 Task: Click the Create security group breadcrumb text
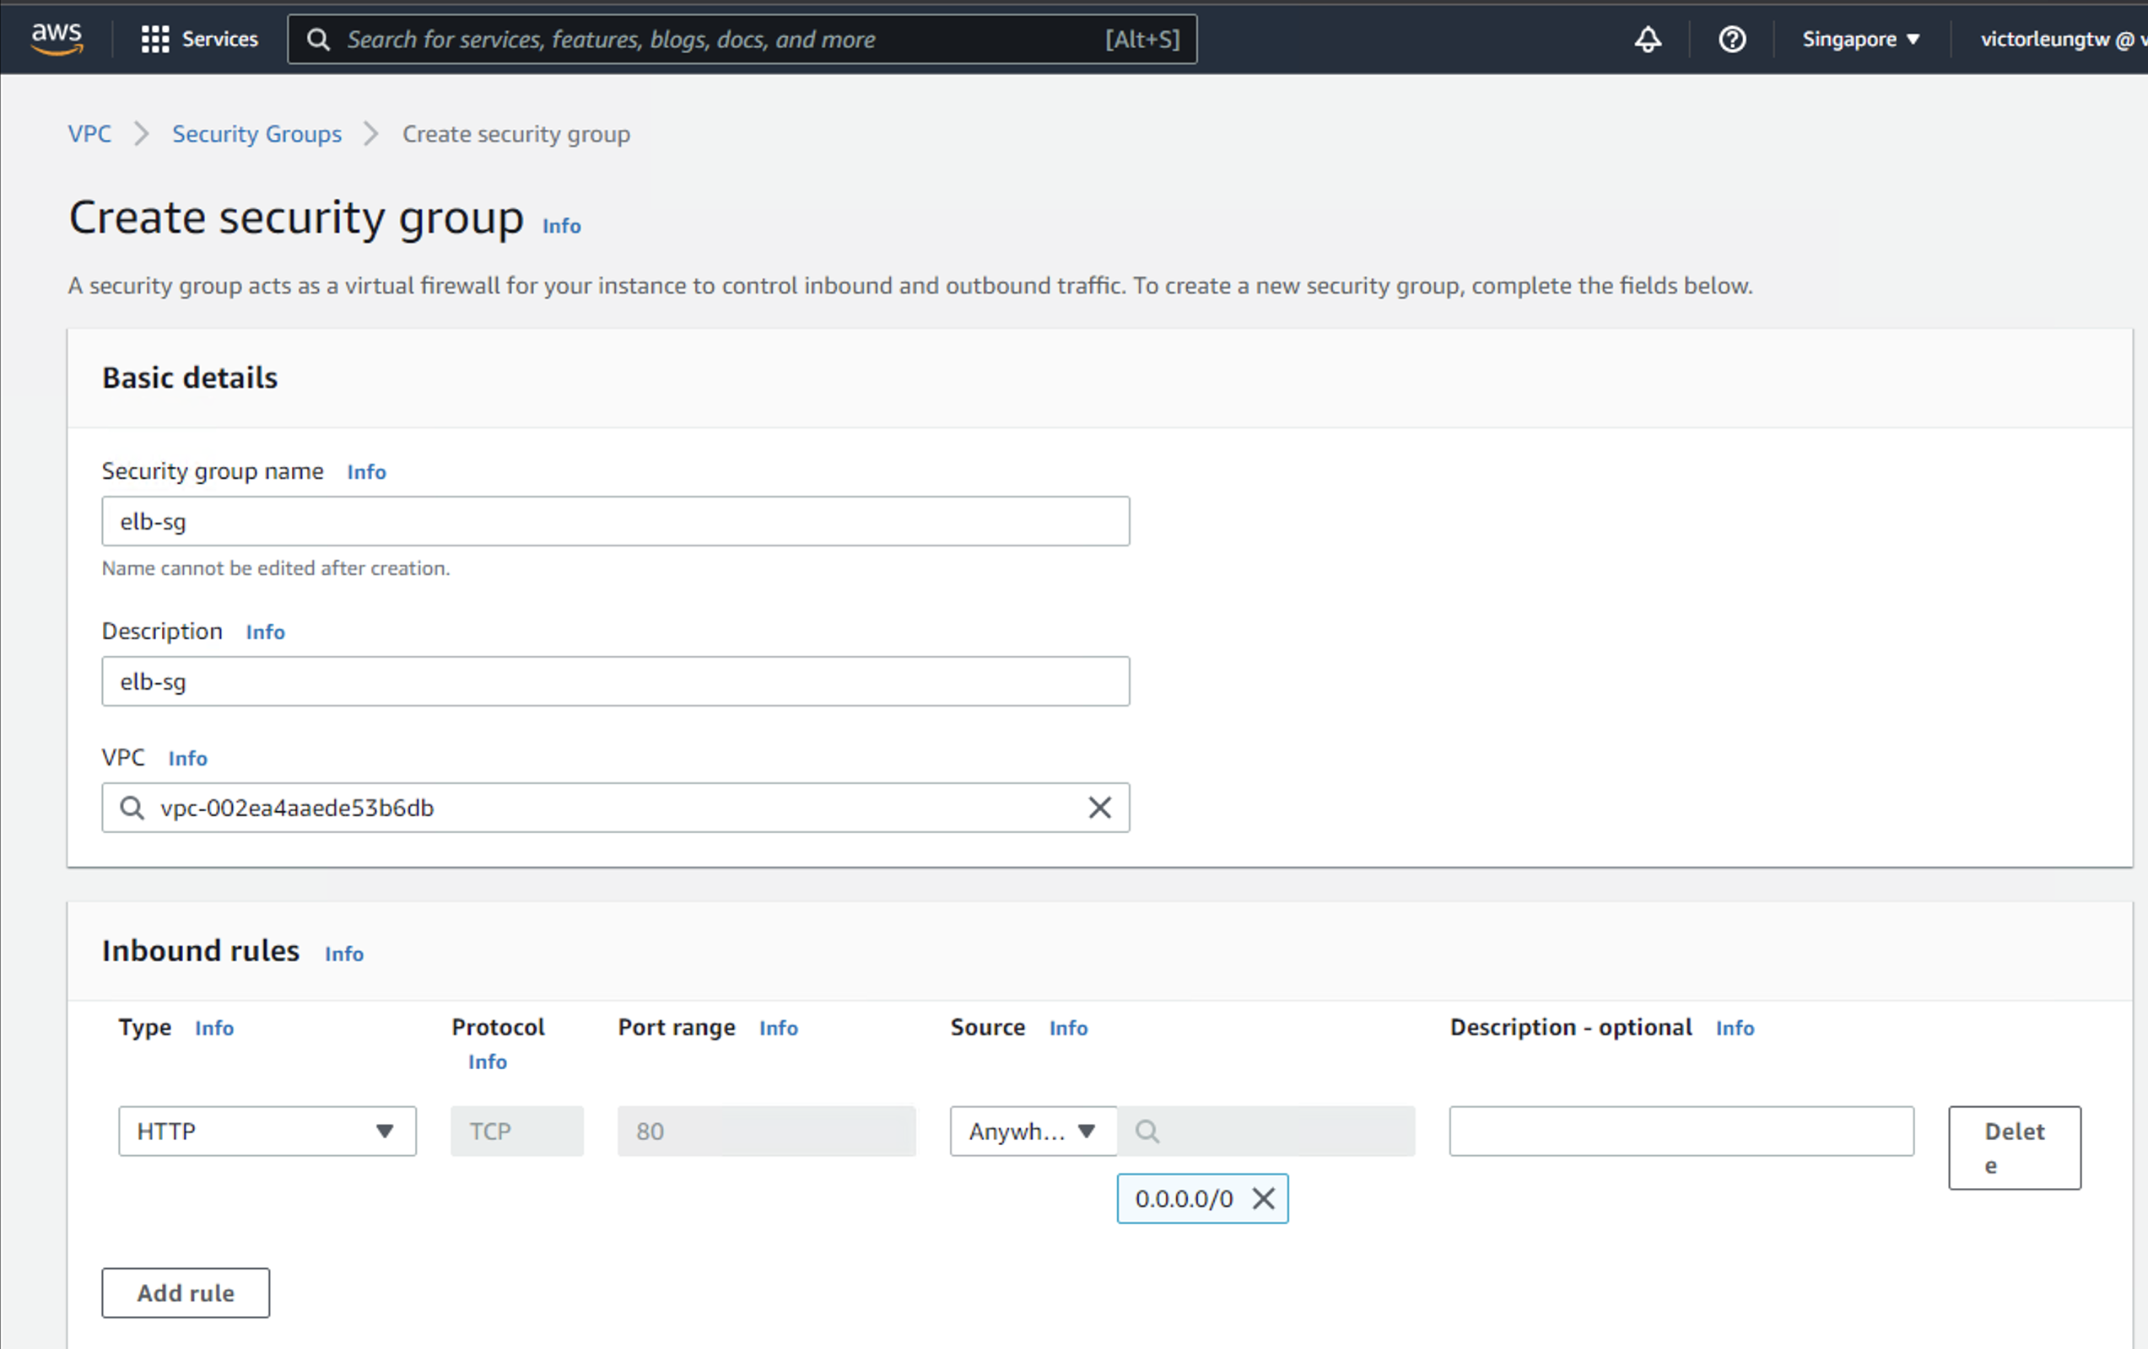pos(515,134)
